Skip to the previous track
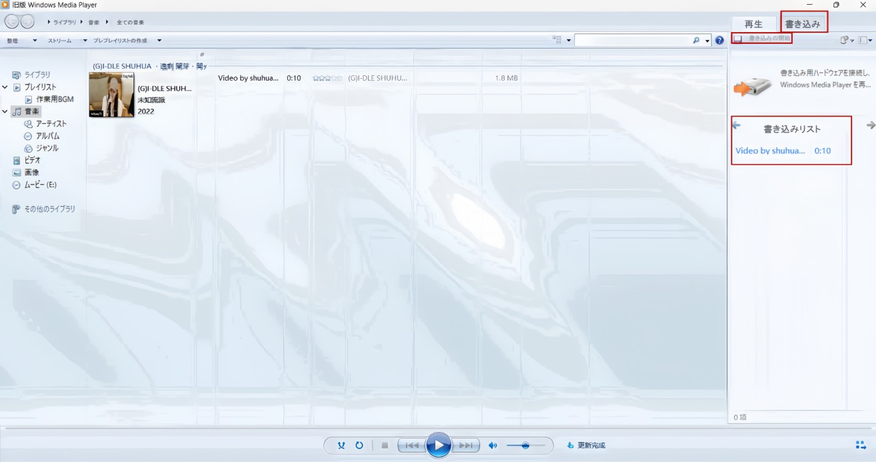876x462 pixels. point(411,445)
